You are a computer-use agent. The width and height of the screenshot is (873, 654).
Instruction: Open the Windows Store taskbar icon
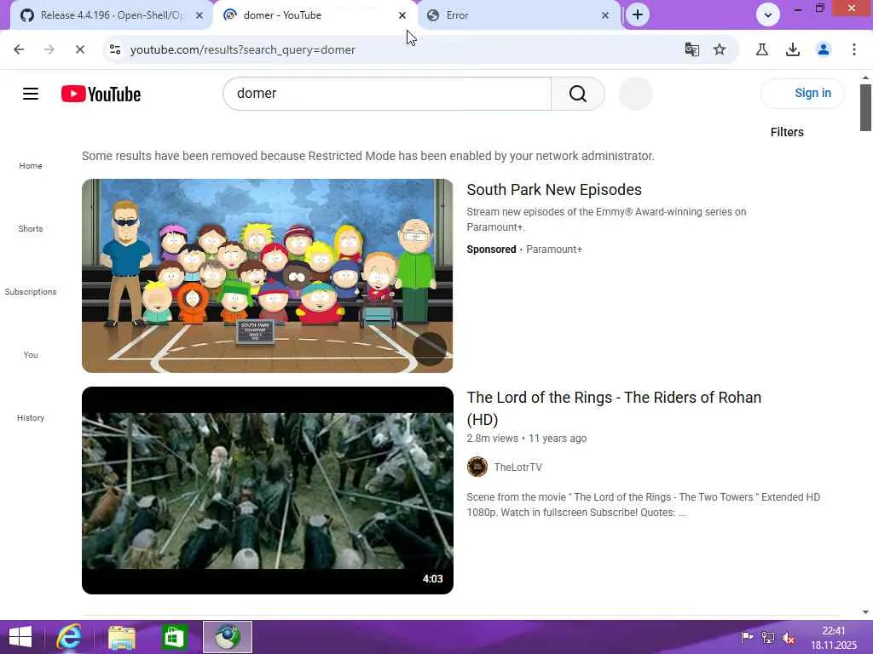(x=174, y=637)
